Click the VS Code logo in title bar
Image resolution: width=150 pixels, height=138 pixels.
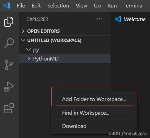(x=6, y=6)
